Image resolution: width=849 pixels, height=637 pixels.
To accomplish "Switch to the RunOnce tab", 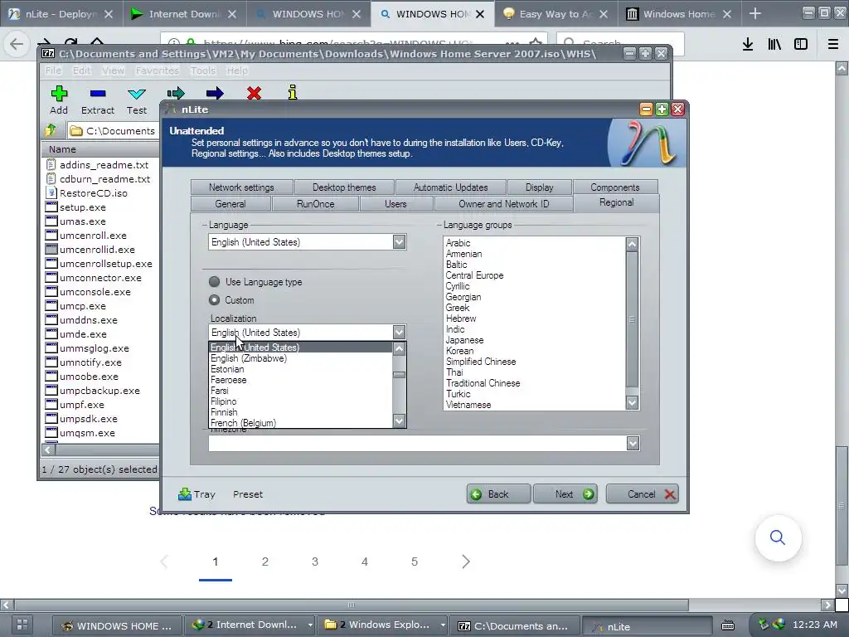I will [x=316, y=204].
